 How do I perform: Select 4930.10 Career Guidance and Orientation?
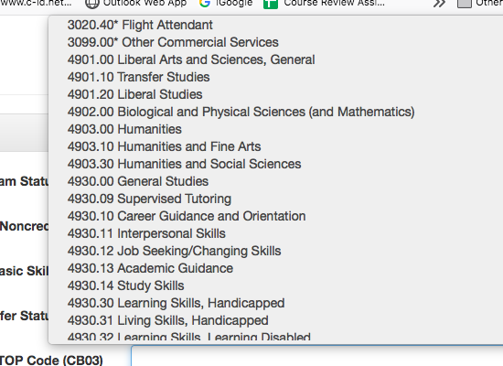[x=276, y=216]
